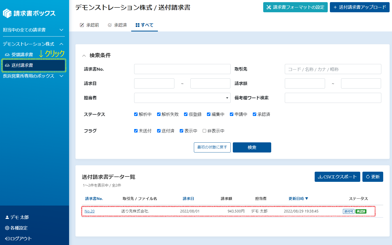Focus the 備考欄ワード検索 field

coord(333,98)
